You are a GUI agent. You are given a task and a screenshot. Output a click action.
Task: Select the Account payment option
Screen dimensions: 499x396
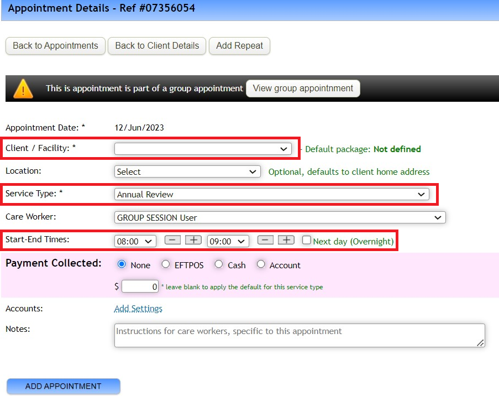[x=260, y=264]
